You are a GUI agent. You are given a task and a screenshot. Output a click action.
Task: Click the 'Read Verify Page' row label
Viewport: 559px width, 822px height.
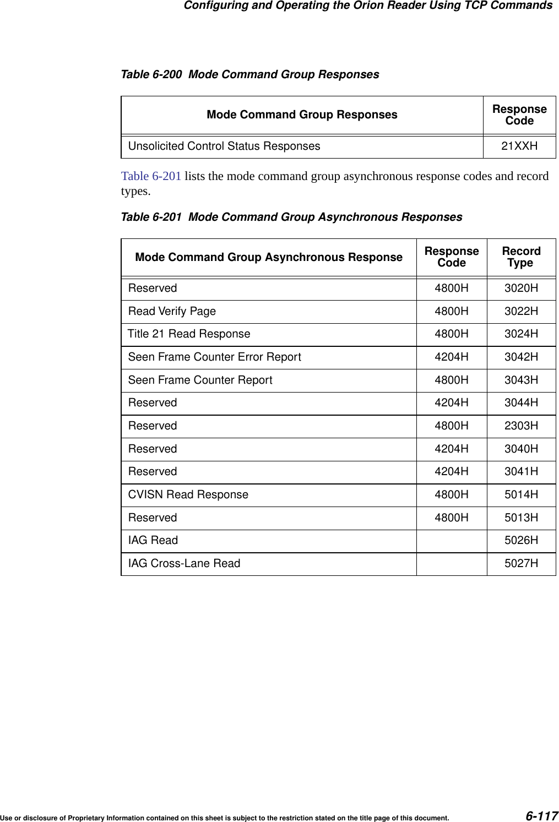[172, 312]
